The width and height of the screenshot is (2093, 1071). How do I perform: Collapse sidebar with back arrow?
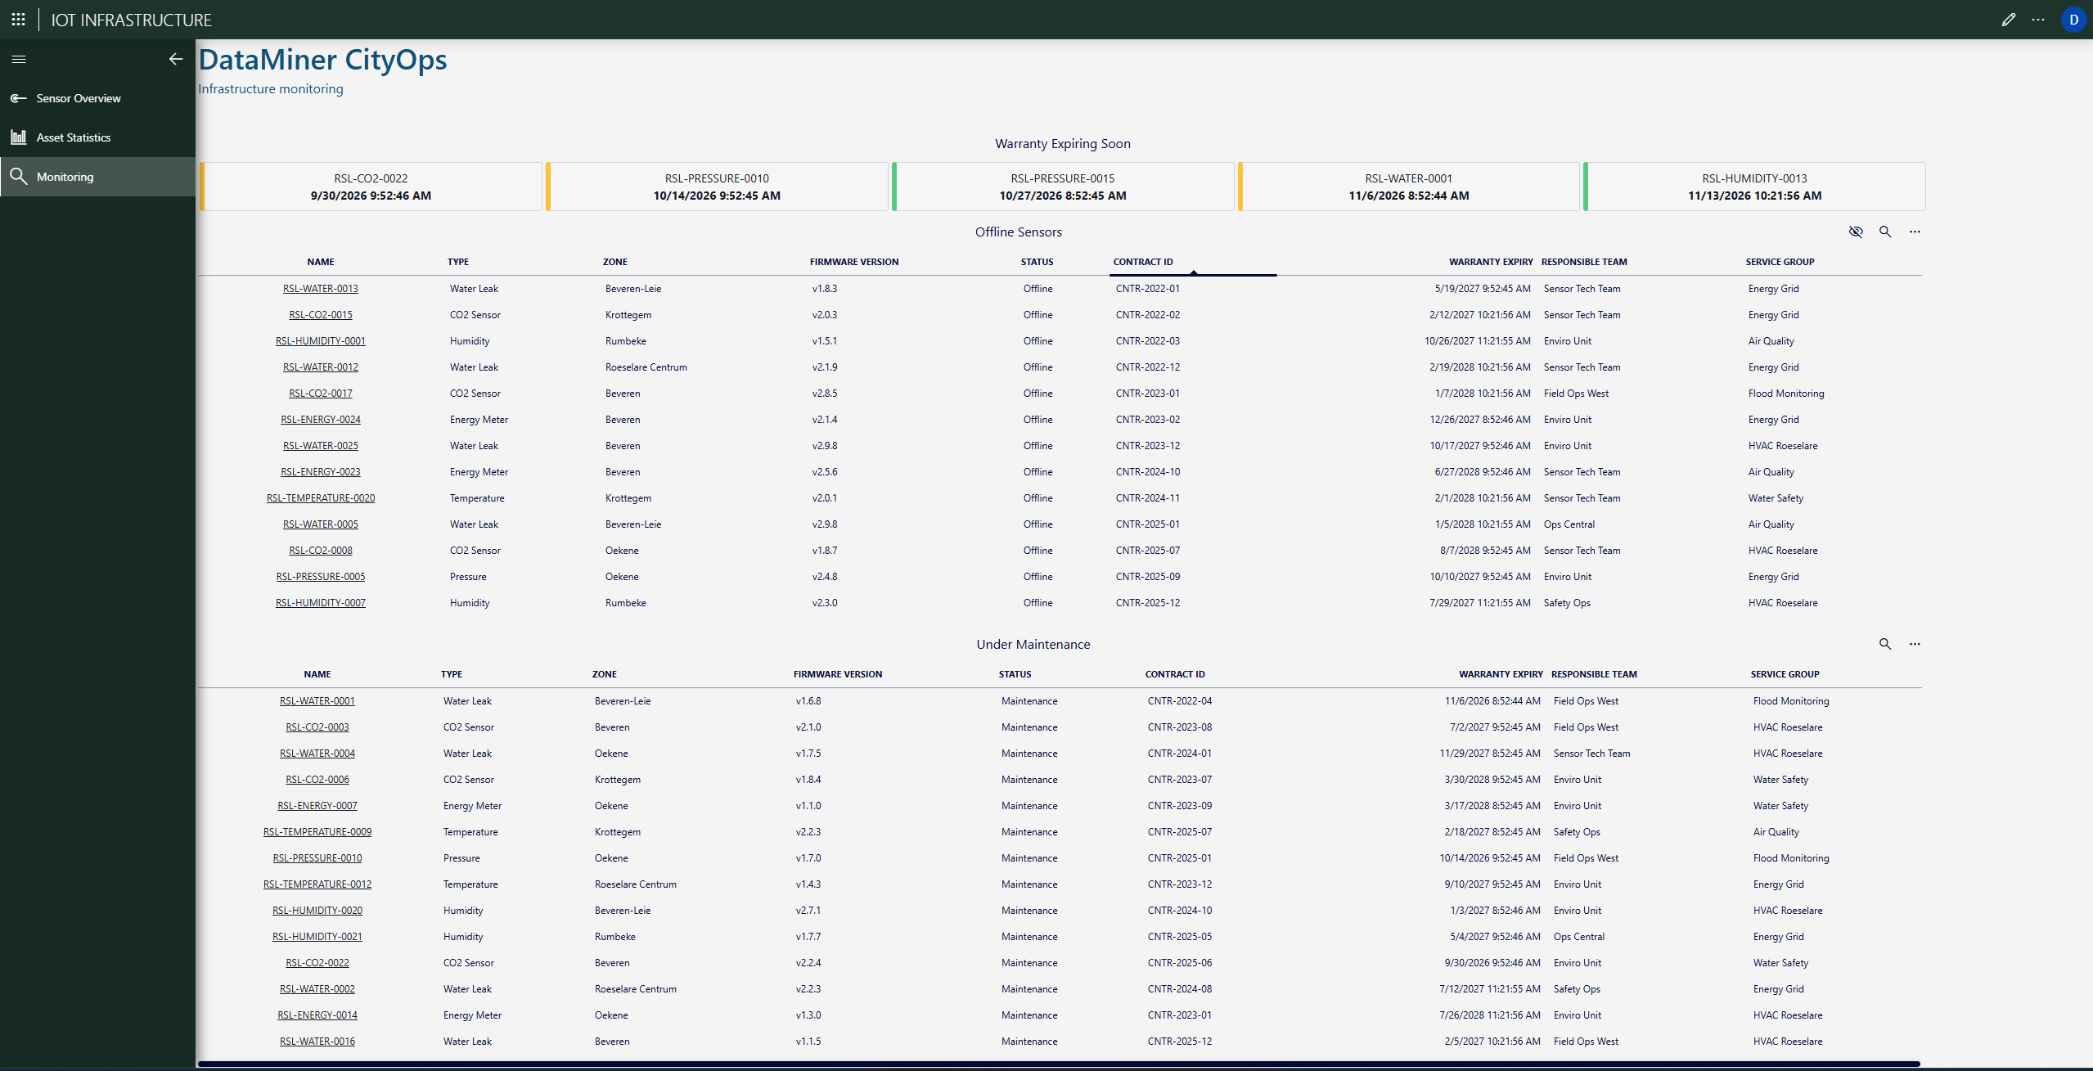coord(175,59)
